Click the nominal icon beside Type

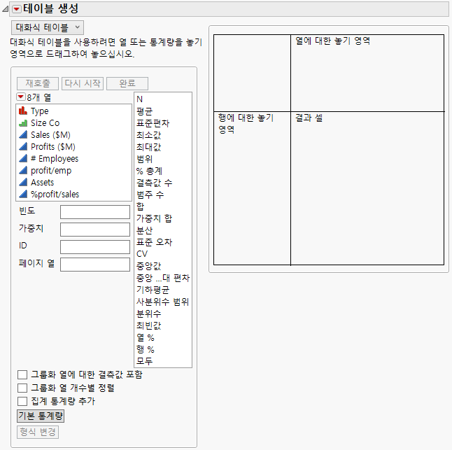[23, 111]
